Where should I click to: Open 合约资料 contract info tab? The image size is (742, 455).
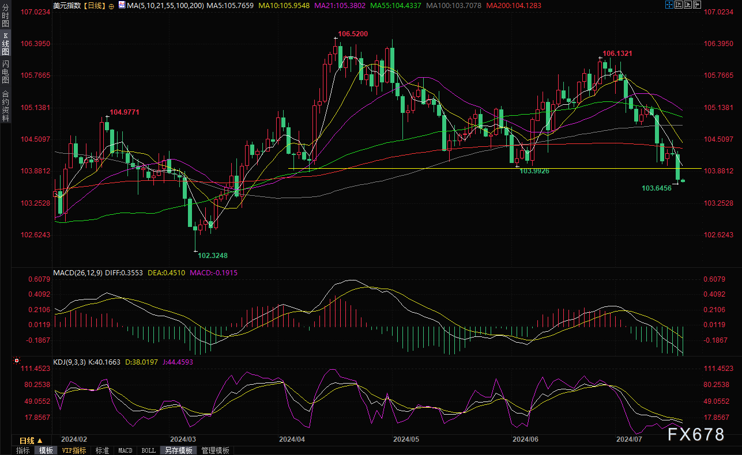(x=6, y=105)
